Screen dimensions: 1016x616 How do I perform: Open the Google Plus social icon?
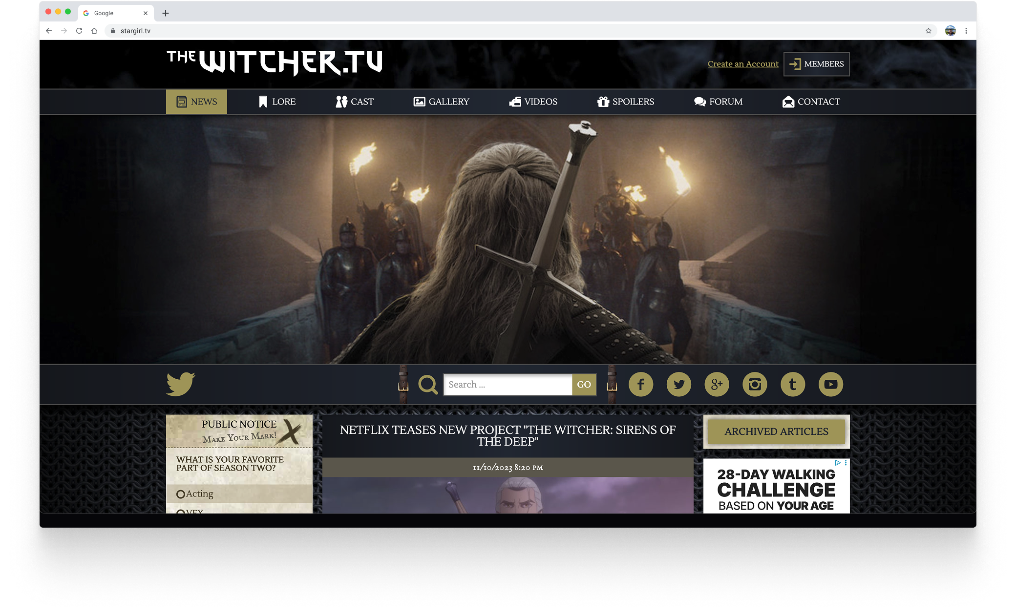(717, 384)
